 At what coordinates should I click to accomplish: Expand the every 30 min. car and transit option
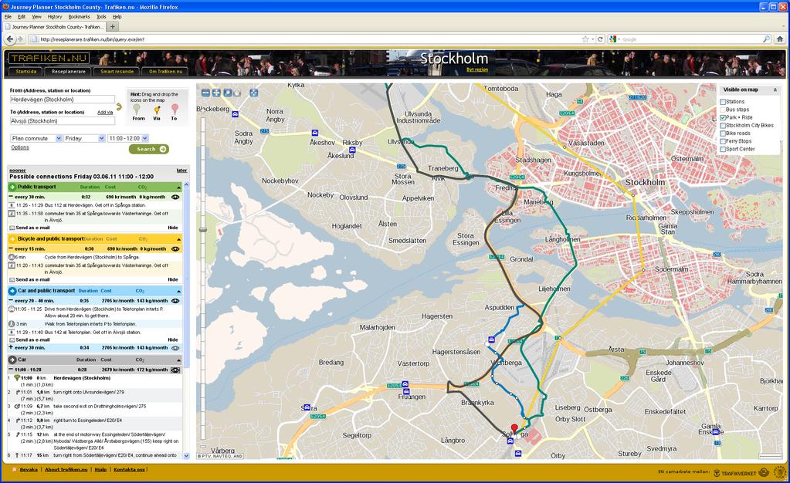(11, 347)
